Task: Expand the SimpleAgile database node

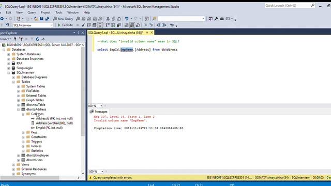Action: [9, 68]
